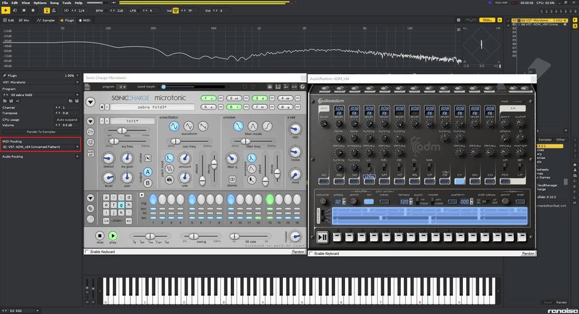Copy pattern with Microtonic copy icon
Viewport: 579px width, 314px height.
tap(90, 208)
